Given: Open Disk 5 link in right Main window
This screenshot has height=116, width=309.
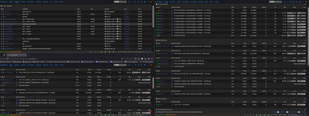Looking at the screenshot, I should (x=161, y=24).
